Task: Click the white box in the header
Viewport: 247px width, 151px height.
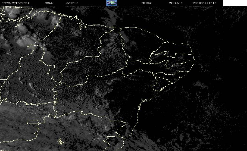Action: click(x=235, y=3)
